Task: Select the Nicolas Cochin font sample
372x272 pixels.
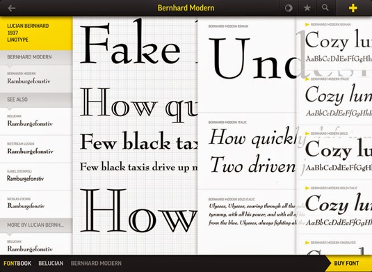Action: 36,204
